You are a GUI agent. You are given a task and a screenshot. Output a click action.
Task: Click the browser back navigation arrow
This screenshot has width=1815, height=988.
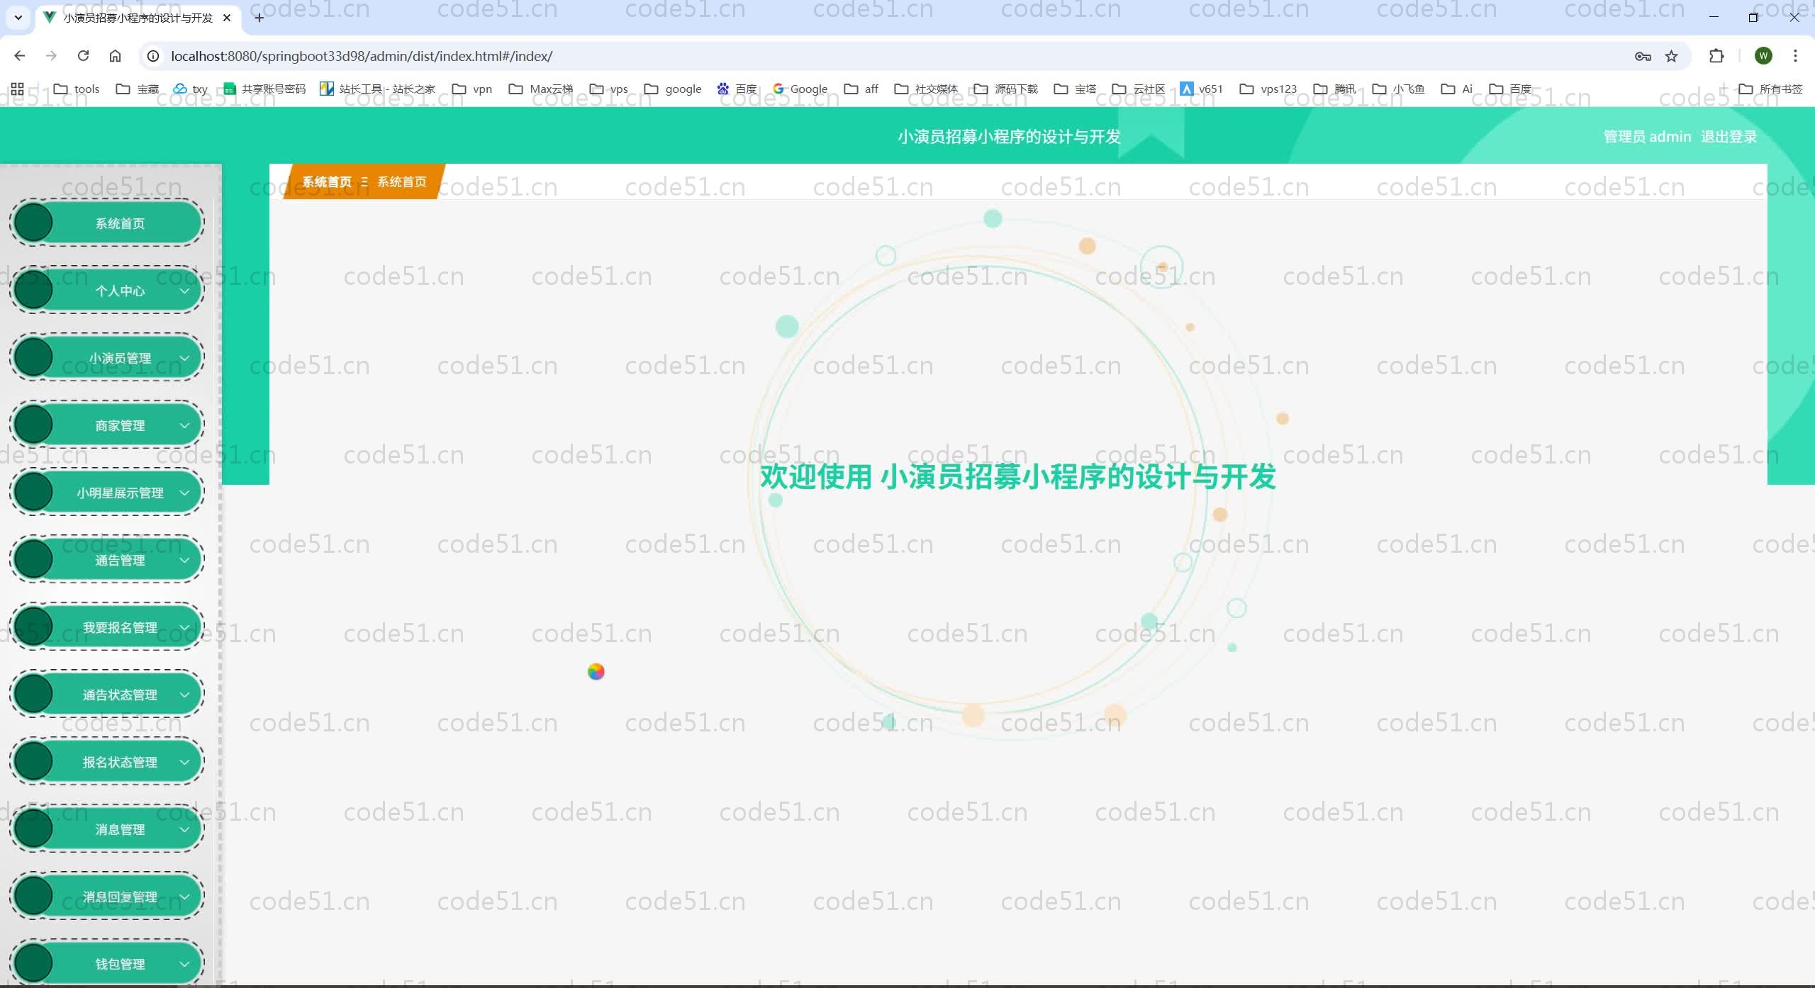point(19,56)
